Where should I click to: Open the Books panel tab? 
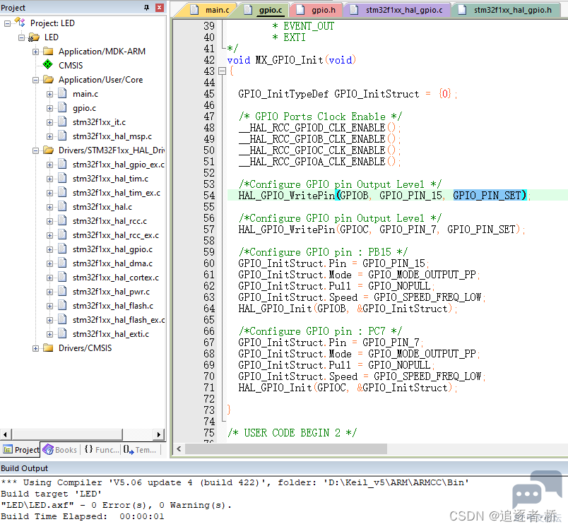click(60, 450)
